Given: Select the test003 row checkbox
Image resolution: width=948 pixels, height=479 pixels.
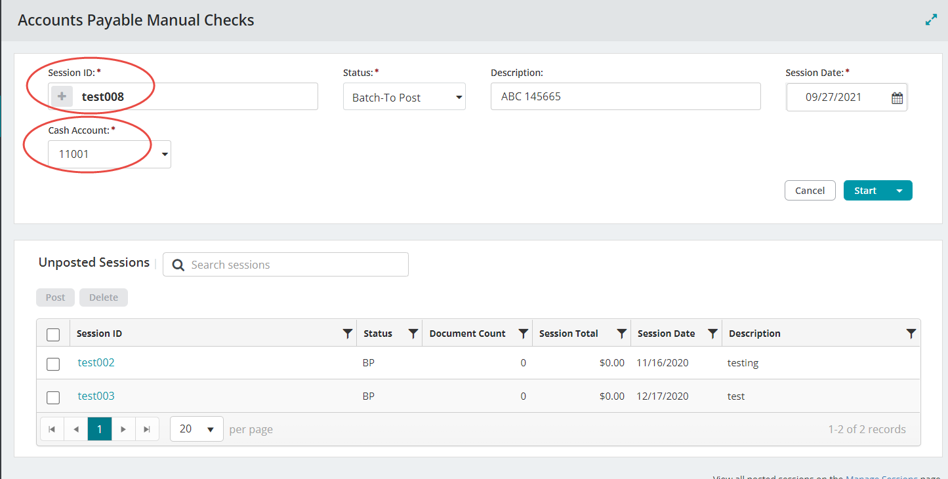Looking at the screenshot, I should click(53, 397).
